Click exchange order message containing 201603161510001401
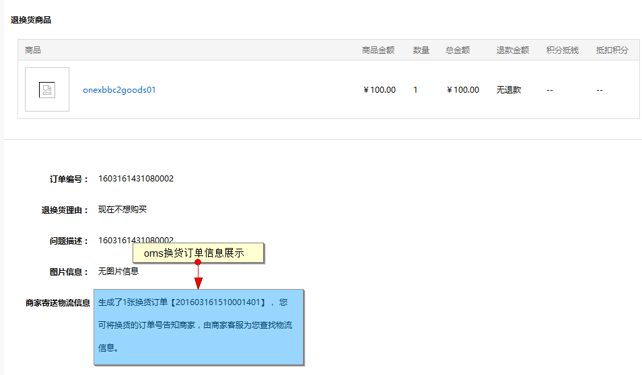 [x=199, y=327]
